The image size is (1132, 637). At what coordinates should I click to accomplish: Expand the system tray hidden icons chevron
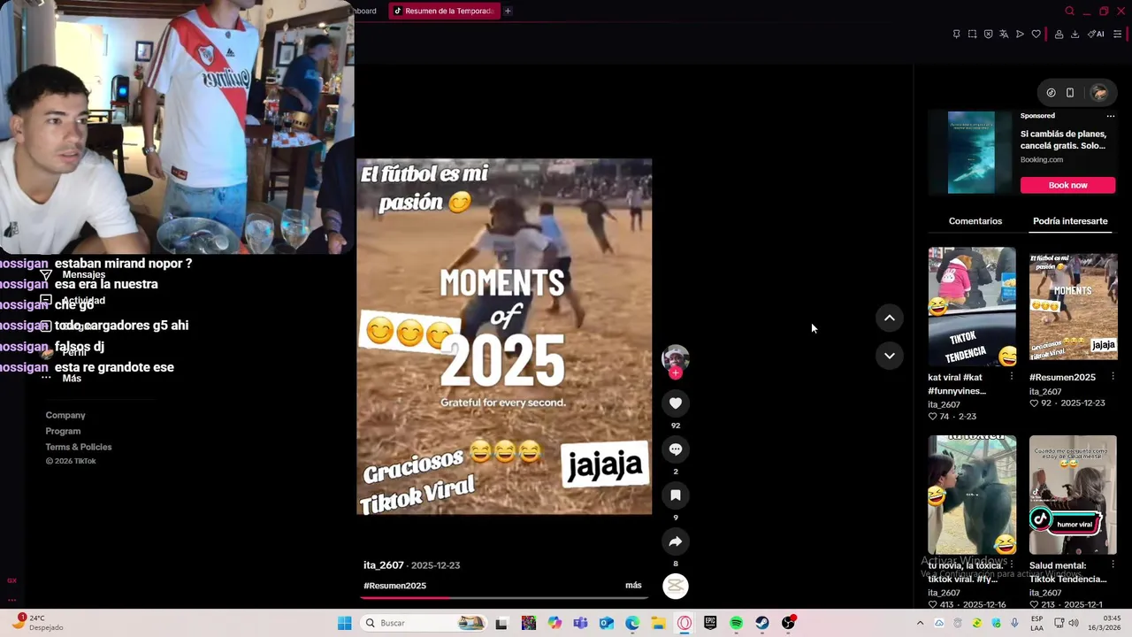pos(920,623)
